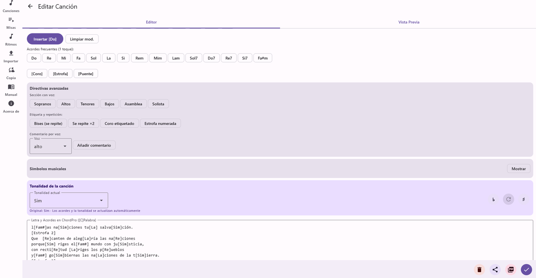Select the Tenores voice section
Viewport: 536px width, 278px height.
88,104
